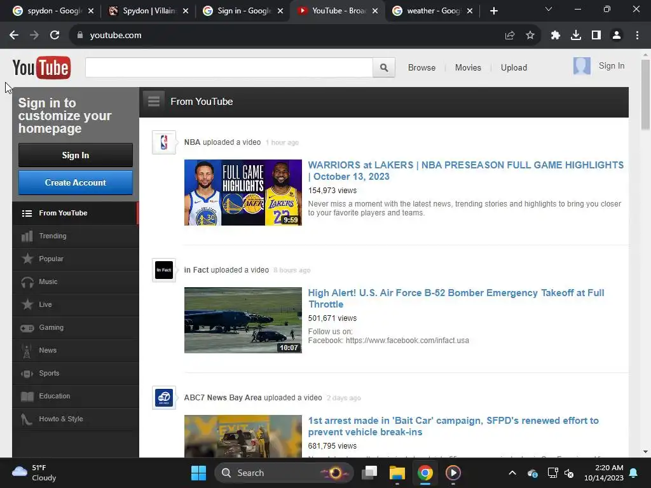Click the NBA channel name text
651x488 pixels.
point(192,142)
